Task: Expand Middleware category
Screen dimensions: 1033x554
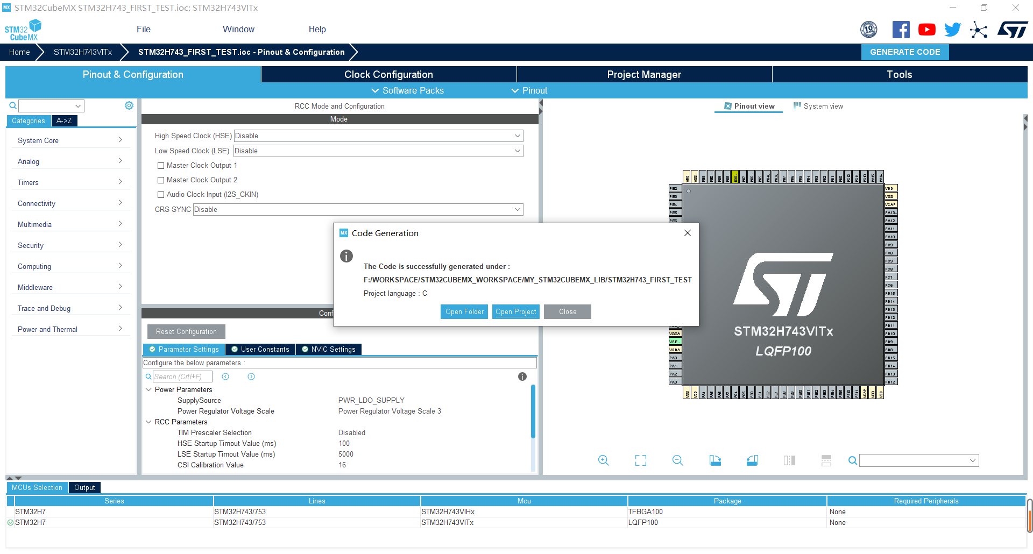Action: point(70,287)
